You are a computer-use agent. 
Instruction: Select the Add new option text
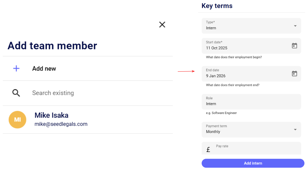[x=44, y=68]
